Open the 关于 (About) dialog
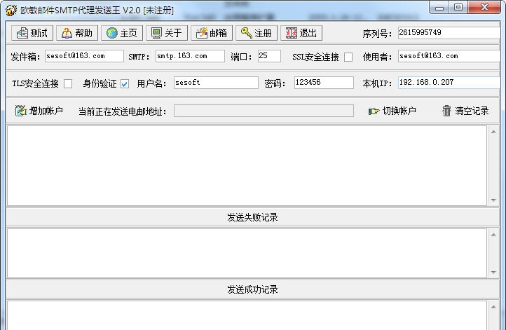This screenshot has height=330, width=506. (167, 33)
